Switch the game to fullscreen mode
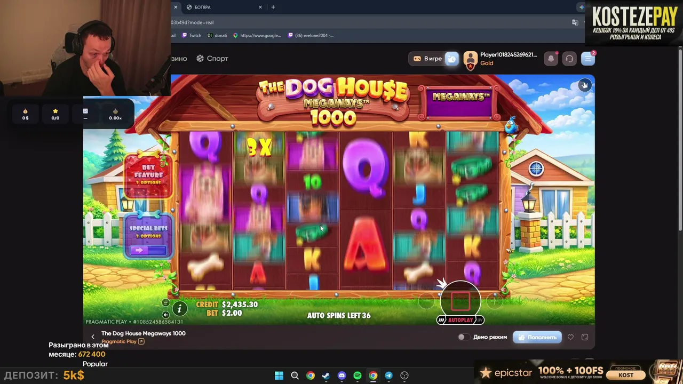 coord(585,337)
